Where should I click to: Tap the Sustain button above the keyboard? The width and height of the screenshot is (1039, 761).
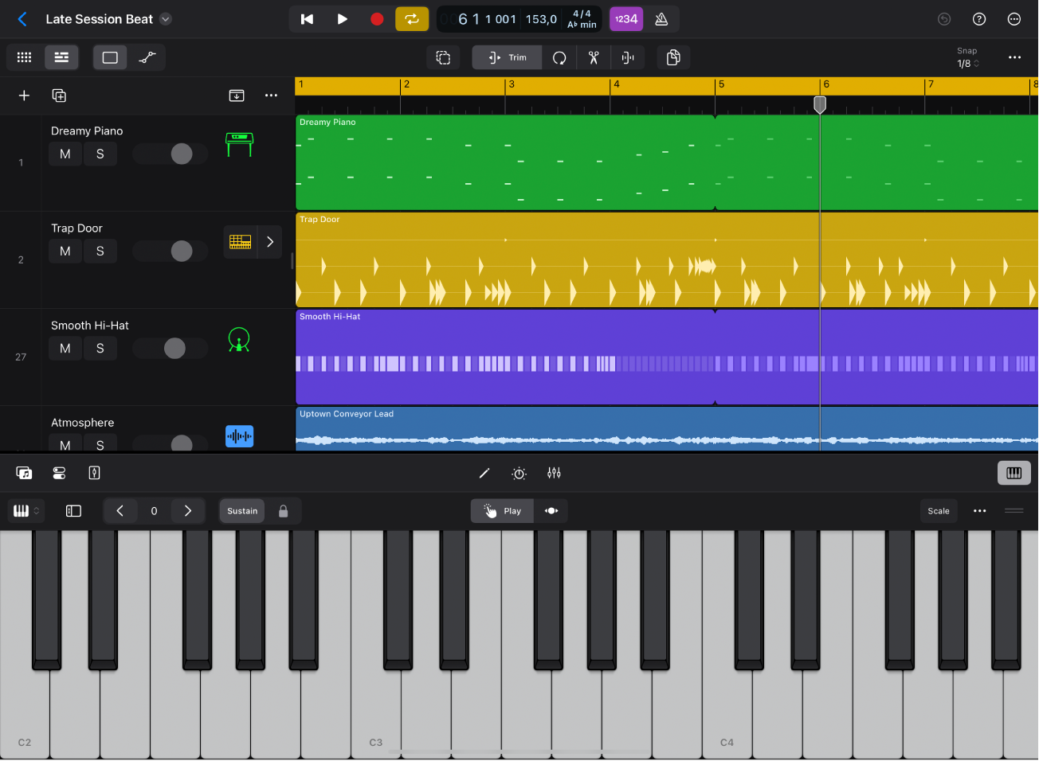pos(241,510)
